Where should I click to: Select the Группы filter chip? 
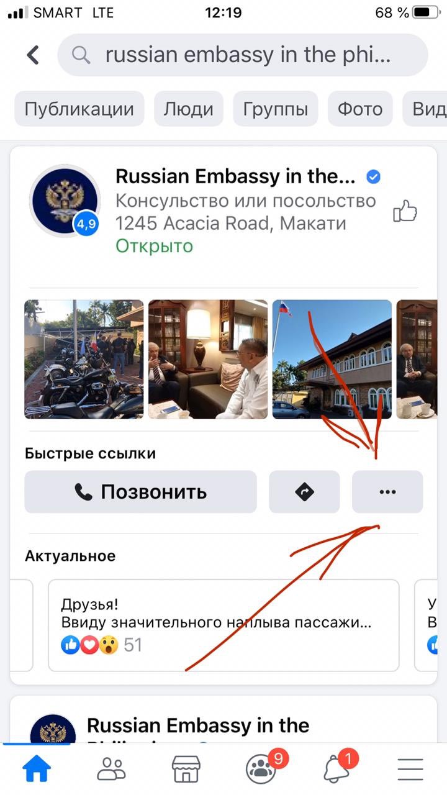(x=276, y=109)
